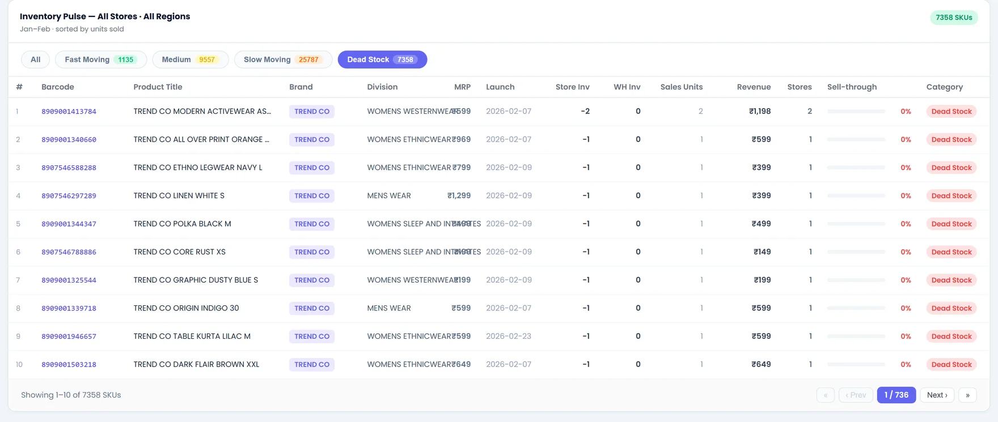
Task: Click the Next page button
Action: click(937, 395)
